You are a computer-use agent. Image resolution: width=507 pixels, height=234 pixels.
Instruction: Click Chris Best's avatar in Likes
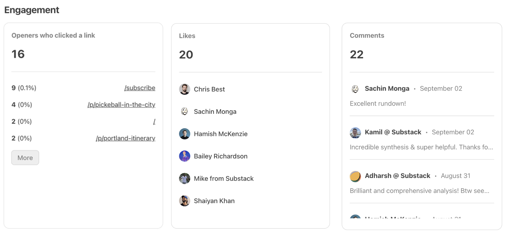pyautogui.click(x=184, y=89)
